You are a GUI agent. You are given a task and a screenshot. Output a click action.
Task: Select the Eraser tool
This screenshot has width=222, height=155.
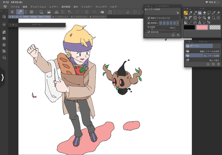[x=204, y=13]
